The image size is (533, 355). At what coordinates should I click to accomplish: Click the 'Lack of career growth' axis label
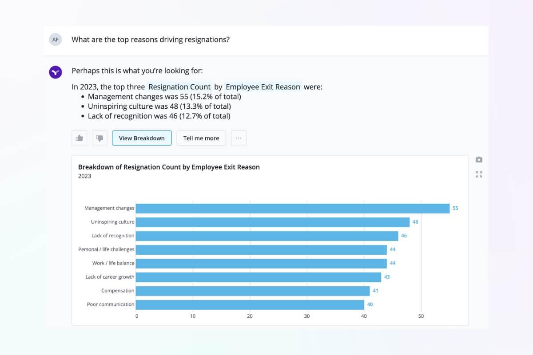point(110,277)
